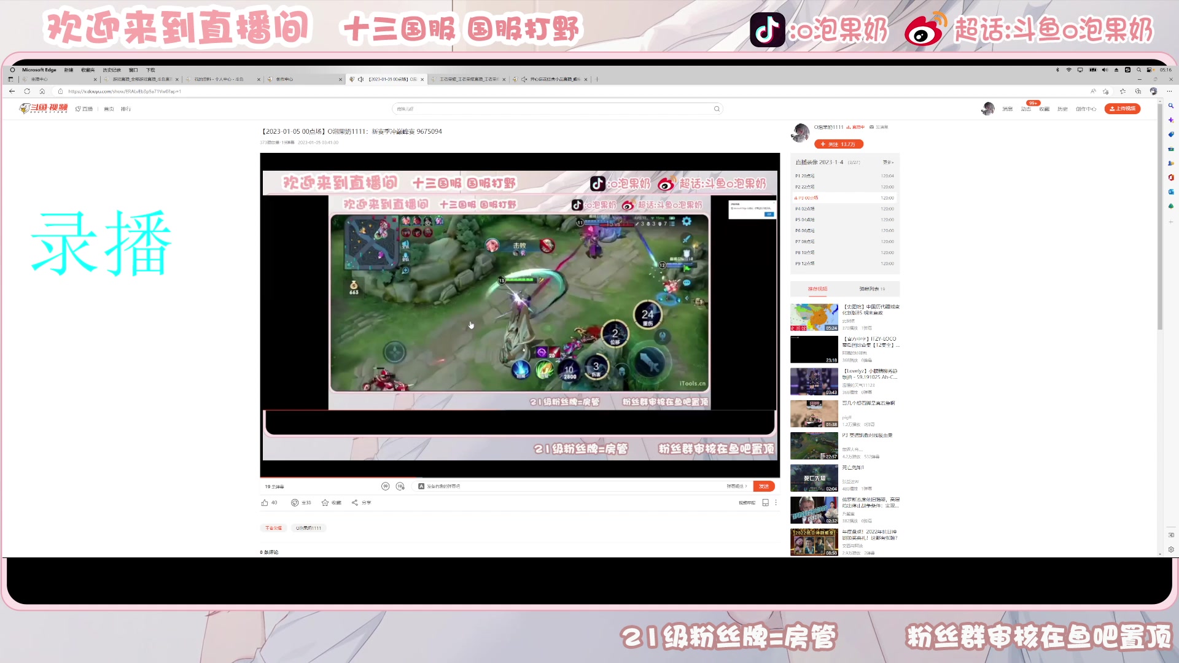Click the 发送 button to send a danmaku
This screenshot has width=1179, height=663.
[x=764, y=486]
